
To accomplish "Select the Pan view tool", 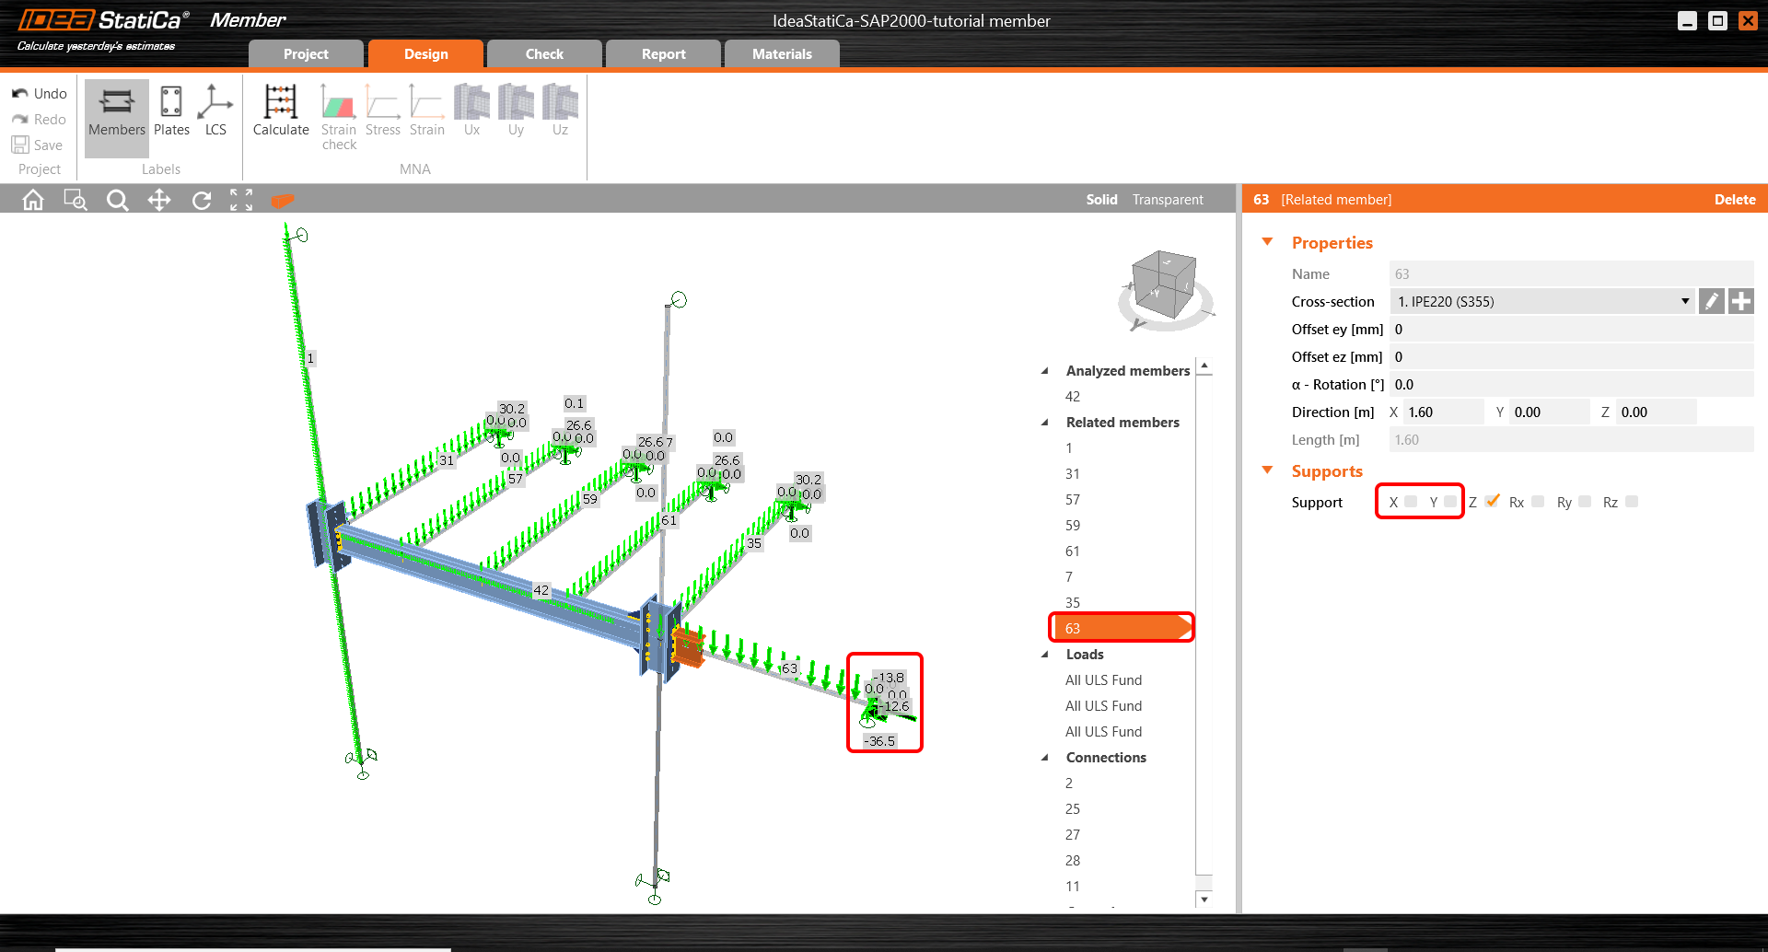I will tap(159, 200).
